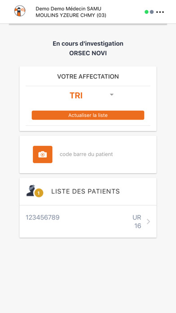Image resolution: width=176 pixels, height=313 pixels.
Task: Tap the yellow patient count badge
Action: pos(39,193)
